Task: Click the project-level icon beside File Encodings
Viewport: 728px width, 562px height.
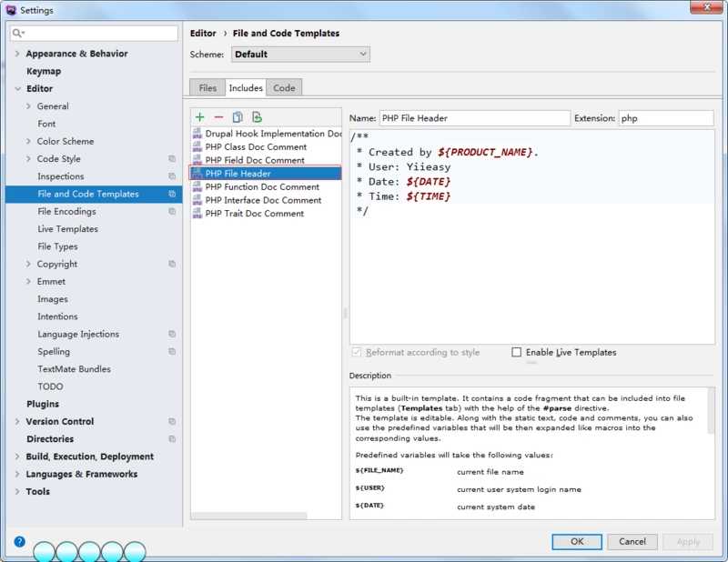Action: point(172,212)
